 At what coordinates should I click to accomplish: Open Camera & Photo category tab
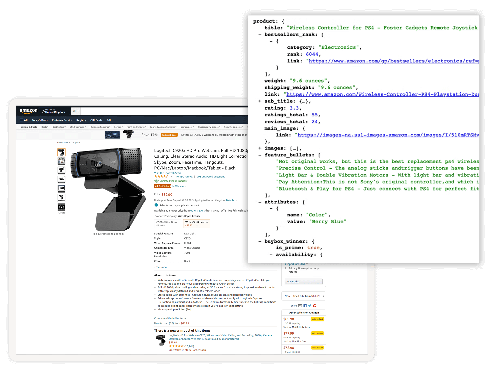pos(29,127)
